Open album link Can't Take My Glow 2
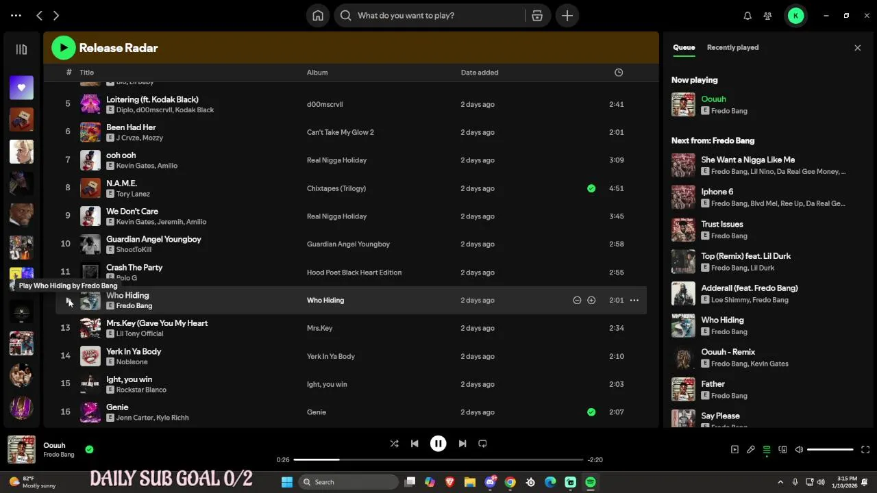The image size is (877, 493). pos(341,132)
